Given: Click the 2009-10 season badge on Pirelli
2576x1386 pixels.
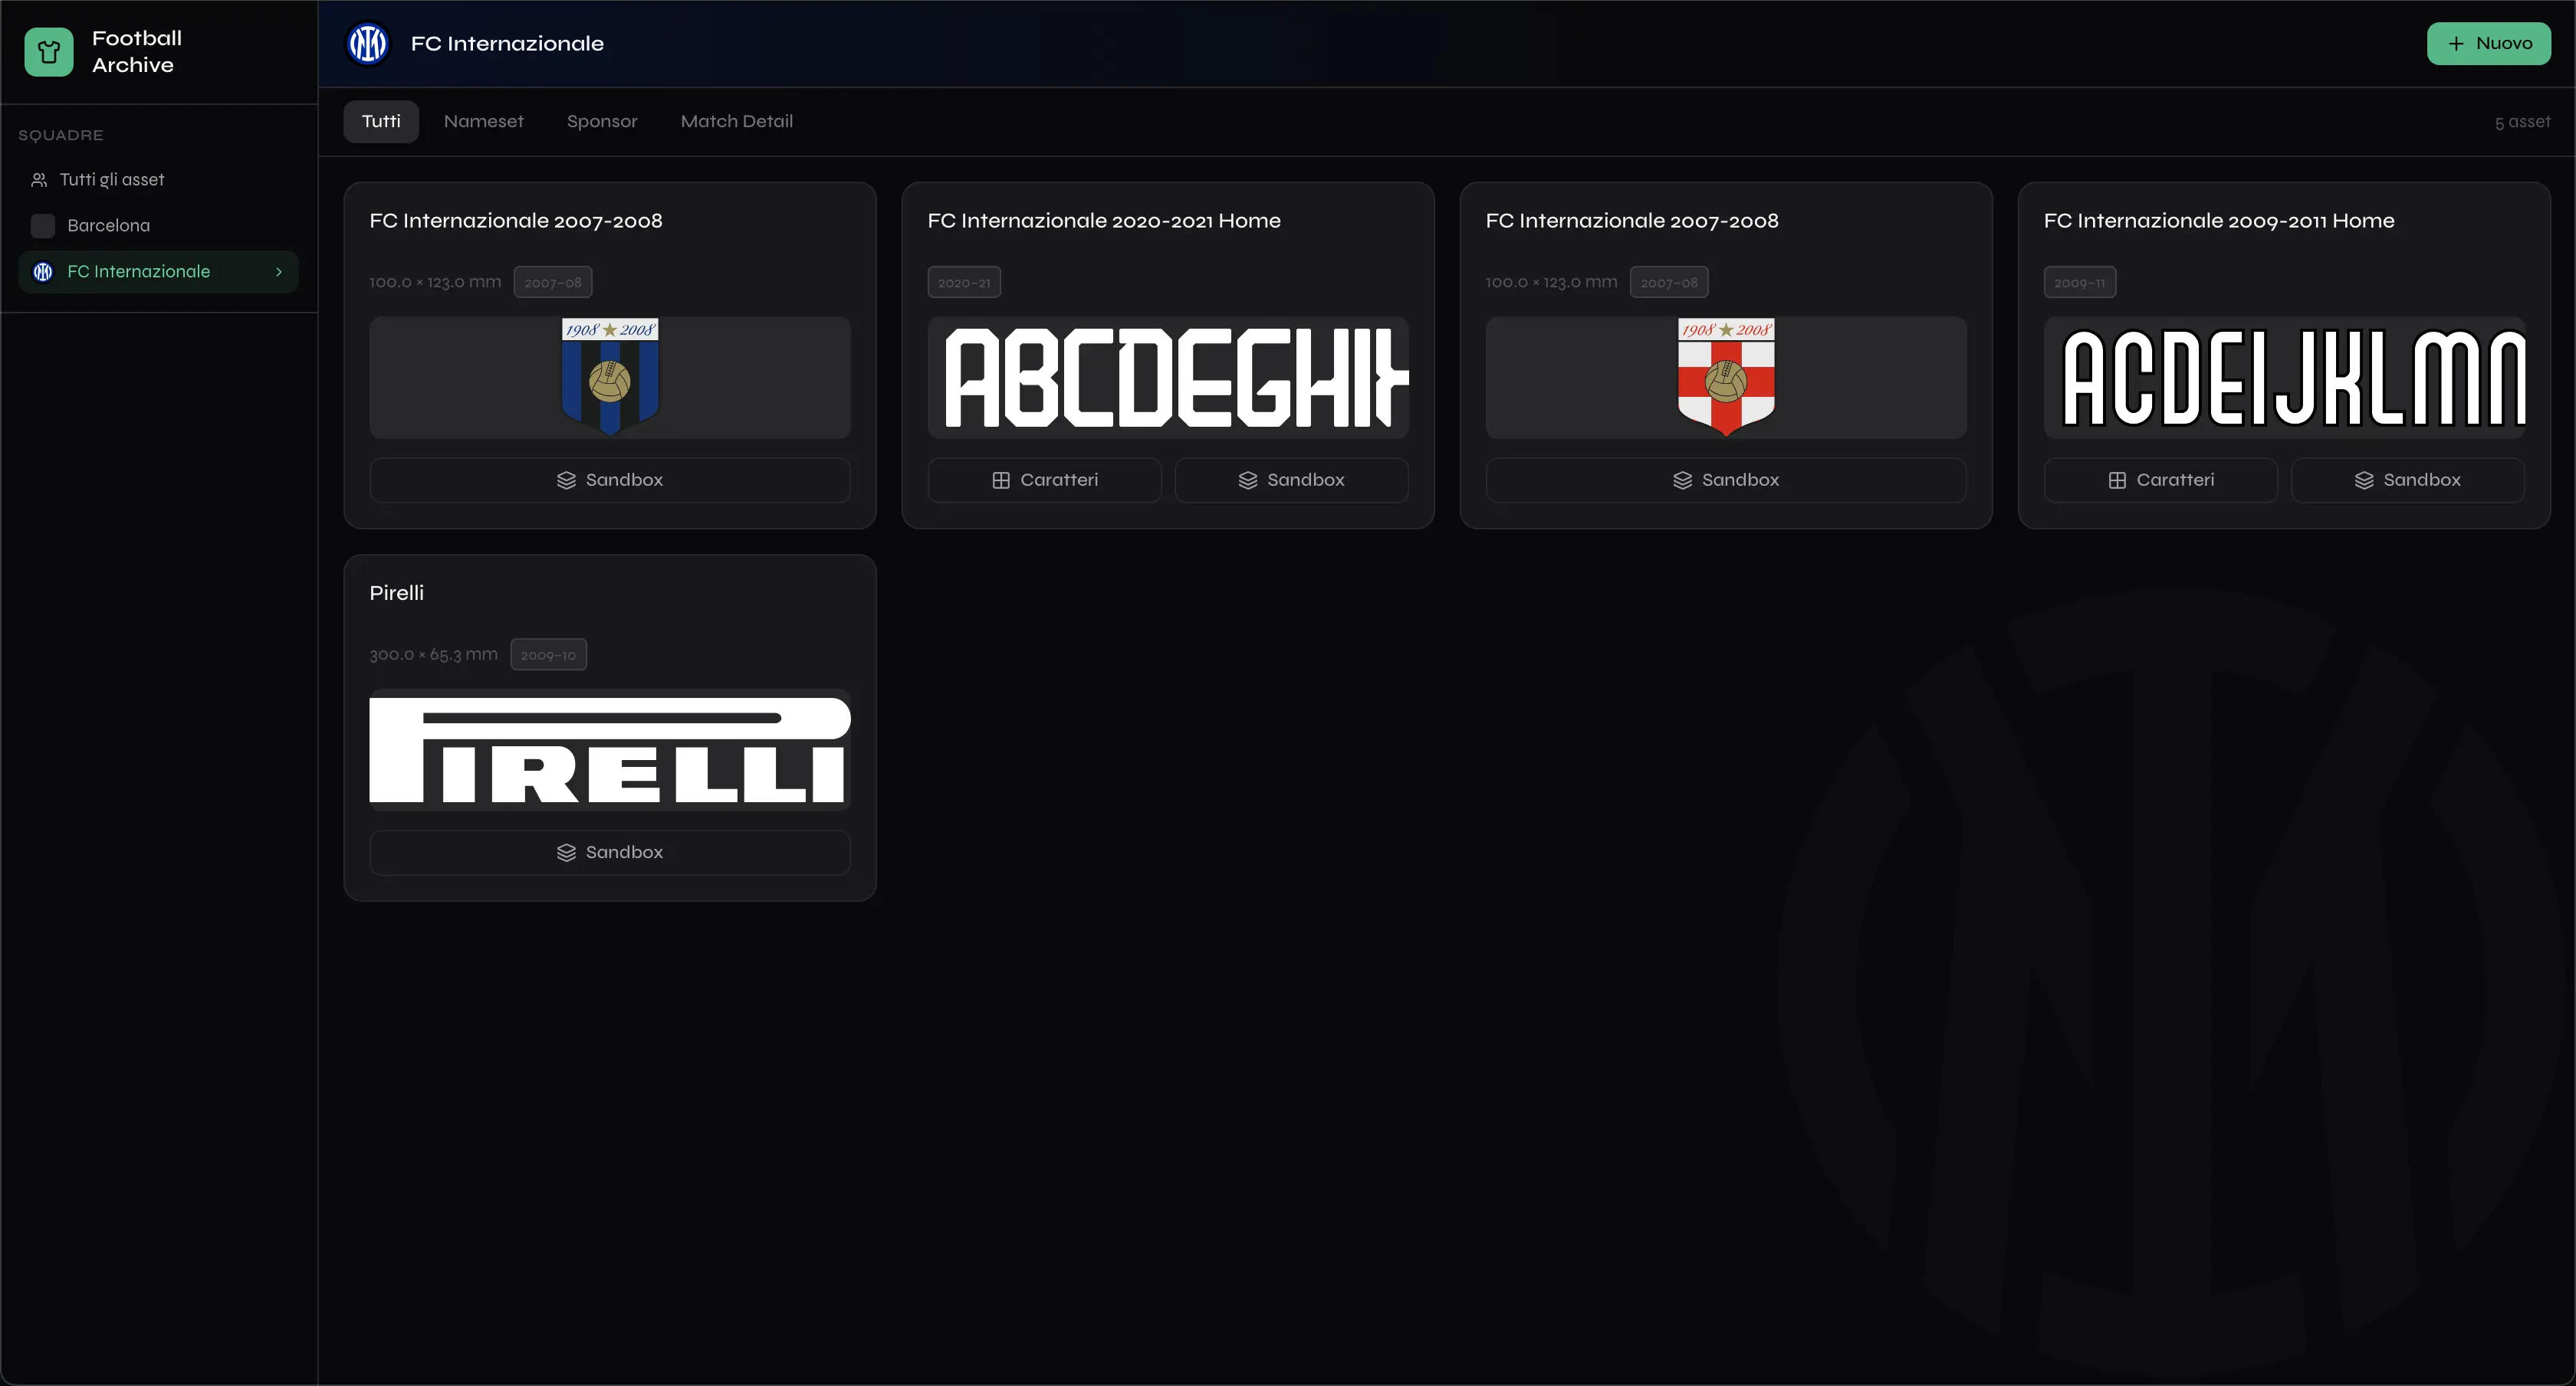Looking at the screenshot, I should (x=549, y=656).
